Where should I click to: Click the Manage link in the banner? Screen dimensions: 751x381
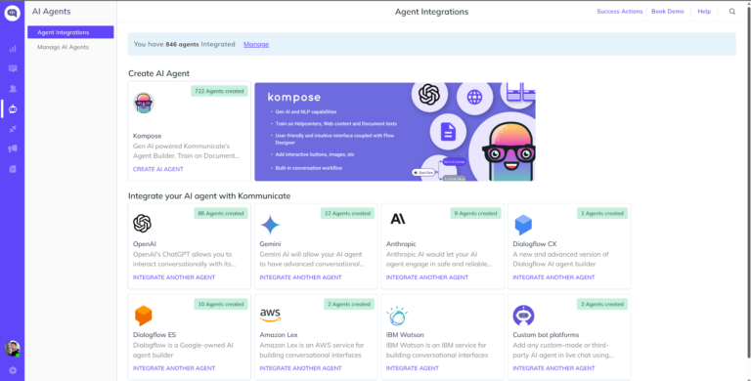click(256, 44)
